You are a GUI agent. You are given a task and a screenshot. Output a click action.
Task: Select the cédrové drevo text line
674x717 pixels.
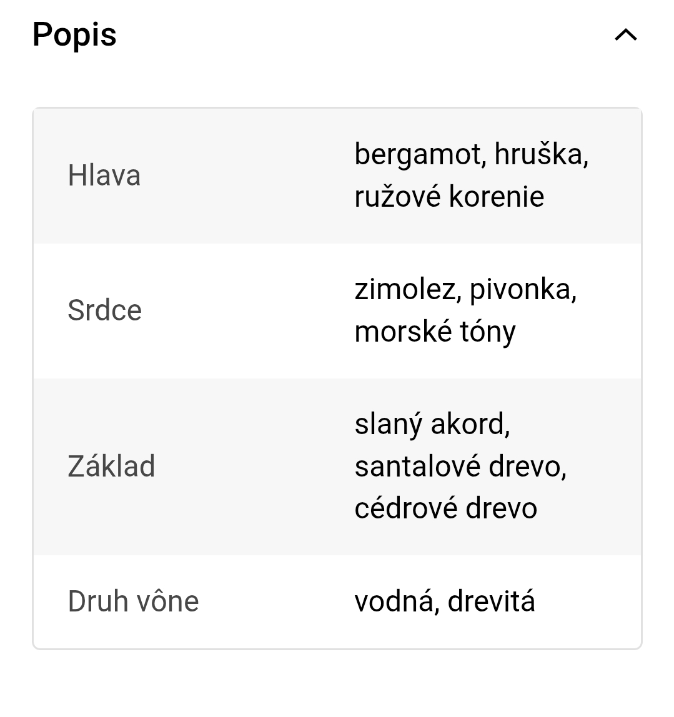coord(445,508)
